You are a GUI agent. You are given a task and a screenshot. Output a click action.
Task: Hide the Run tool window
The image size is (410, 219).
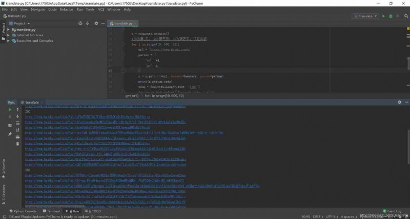click(406, 102)
